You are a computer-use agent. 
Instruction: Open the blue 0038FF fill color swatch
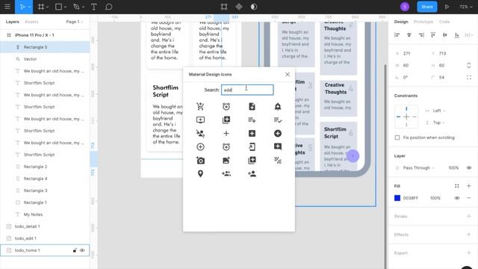[x=397, y=198]
